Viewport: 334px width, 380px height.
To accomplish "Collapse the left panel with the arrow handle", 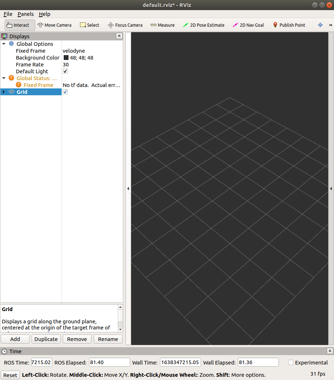I will [x=128, y=188].
